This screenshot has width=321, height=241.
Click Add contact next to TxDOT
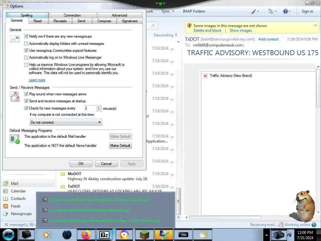pos(268,39)
